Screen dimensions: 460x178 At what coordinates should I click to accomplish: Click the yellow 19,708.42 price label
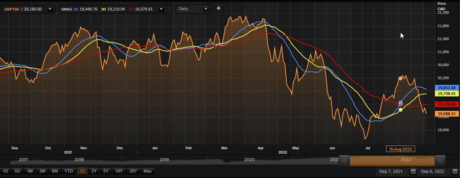446,94
